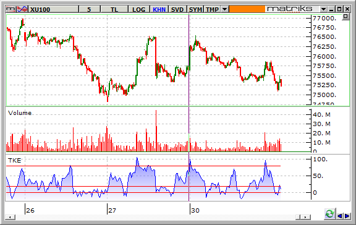356x225 pixels.
Task: Click the 76000. price axis label
Action: (x=324, y=56)
